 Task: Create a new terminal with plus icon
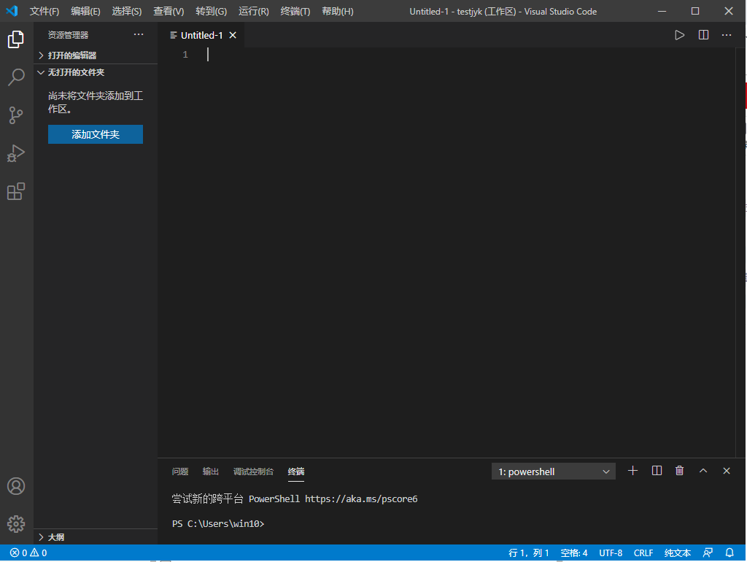632,471
